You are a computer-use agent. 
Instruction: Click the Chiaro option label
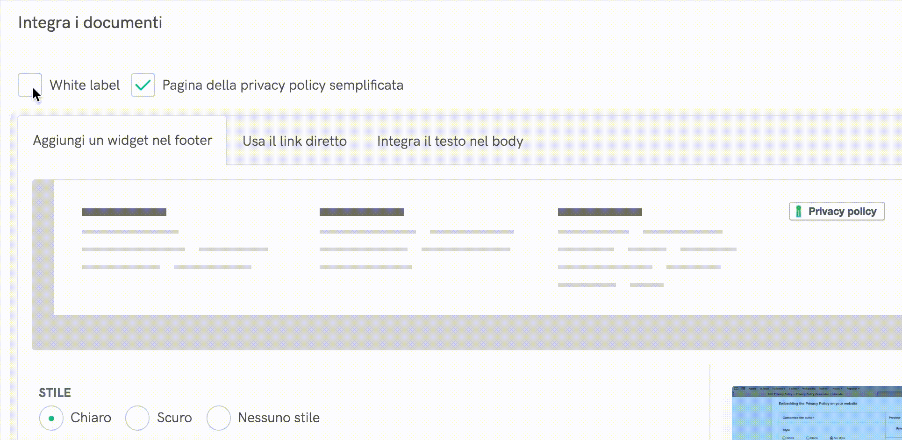91,418
